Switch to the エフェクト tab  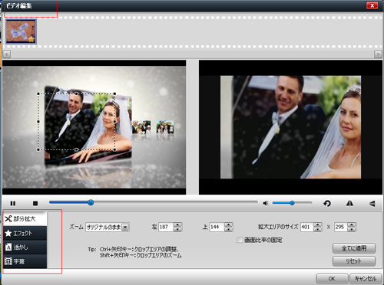[x=25, y=233]
